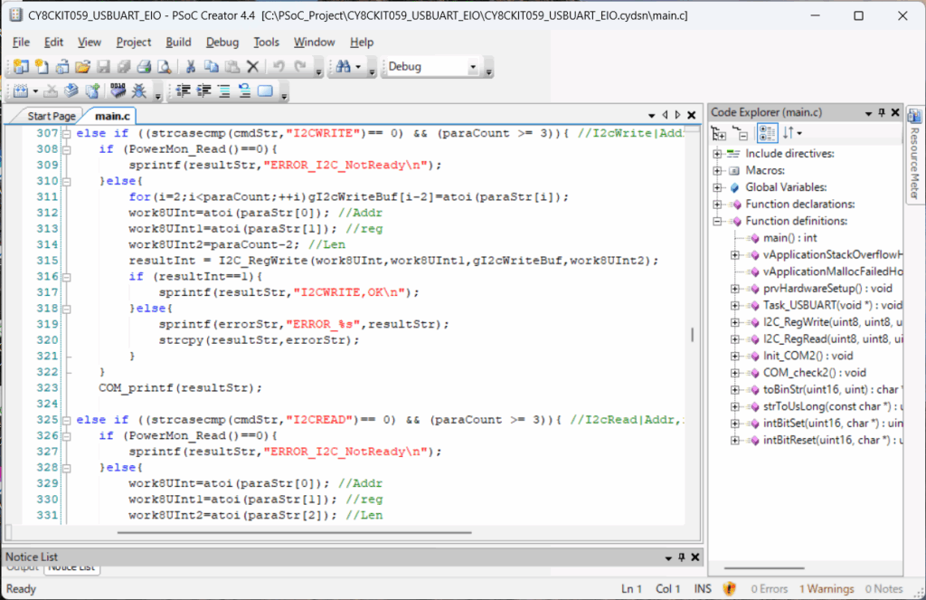
Task: Collapse the Function definitions node
Action: (717, 222)
